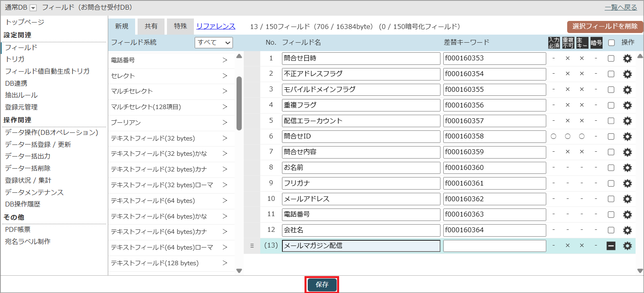Switch to the 特殊 tab
The height and width of the screenshot is (293, 644).
[x=180, y=27]
